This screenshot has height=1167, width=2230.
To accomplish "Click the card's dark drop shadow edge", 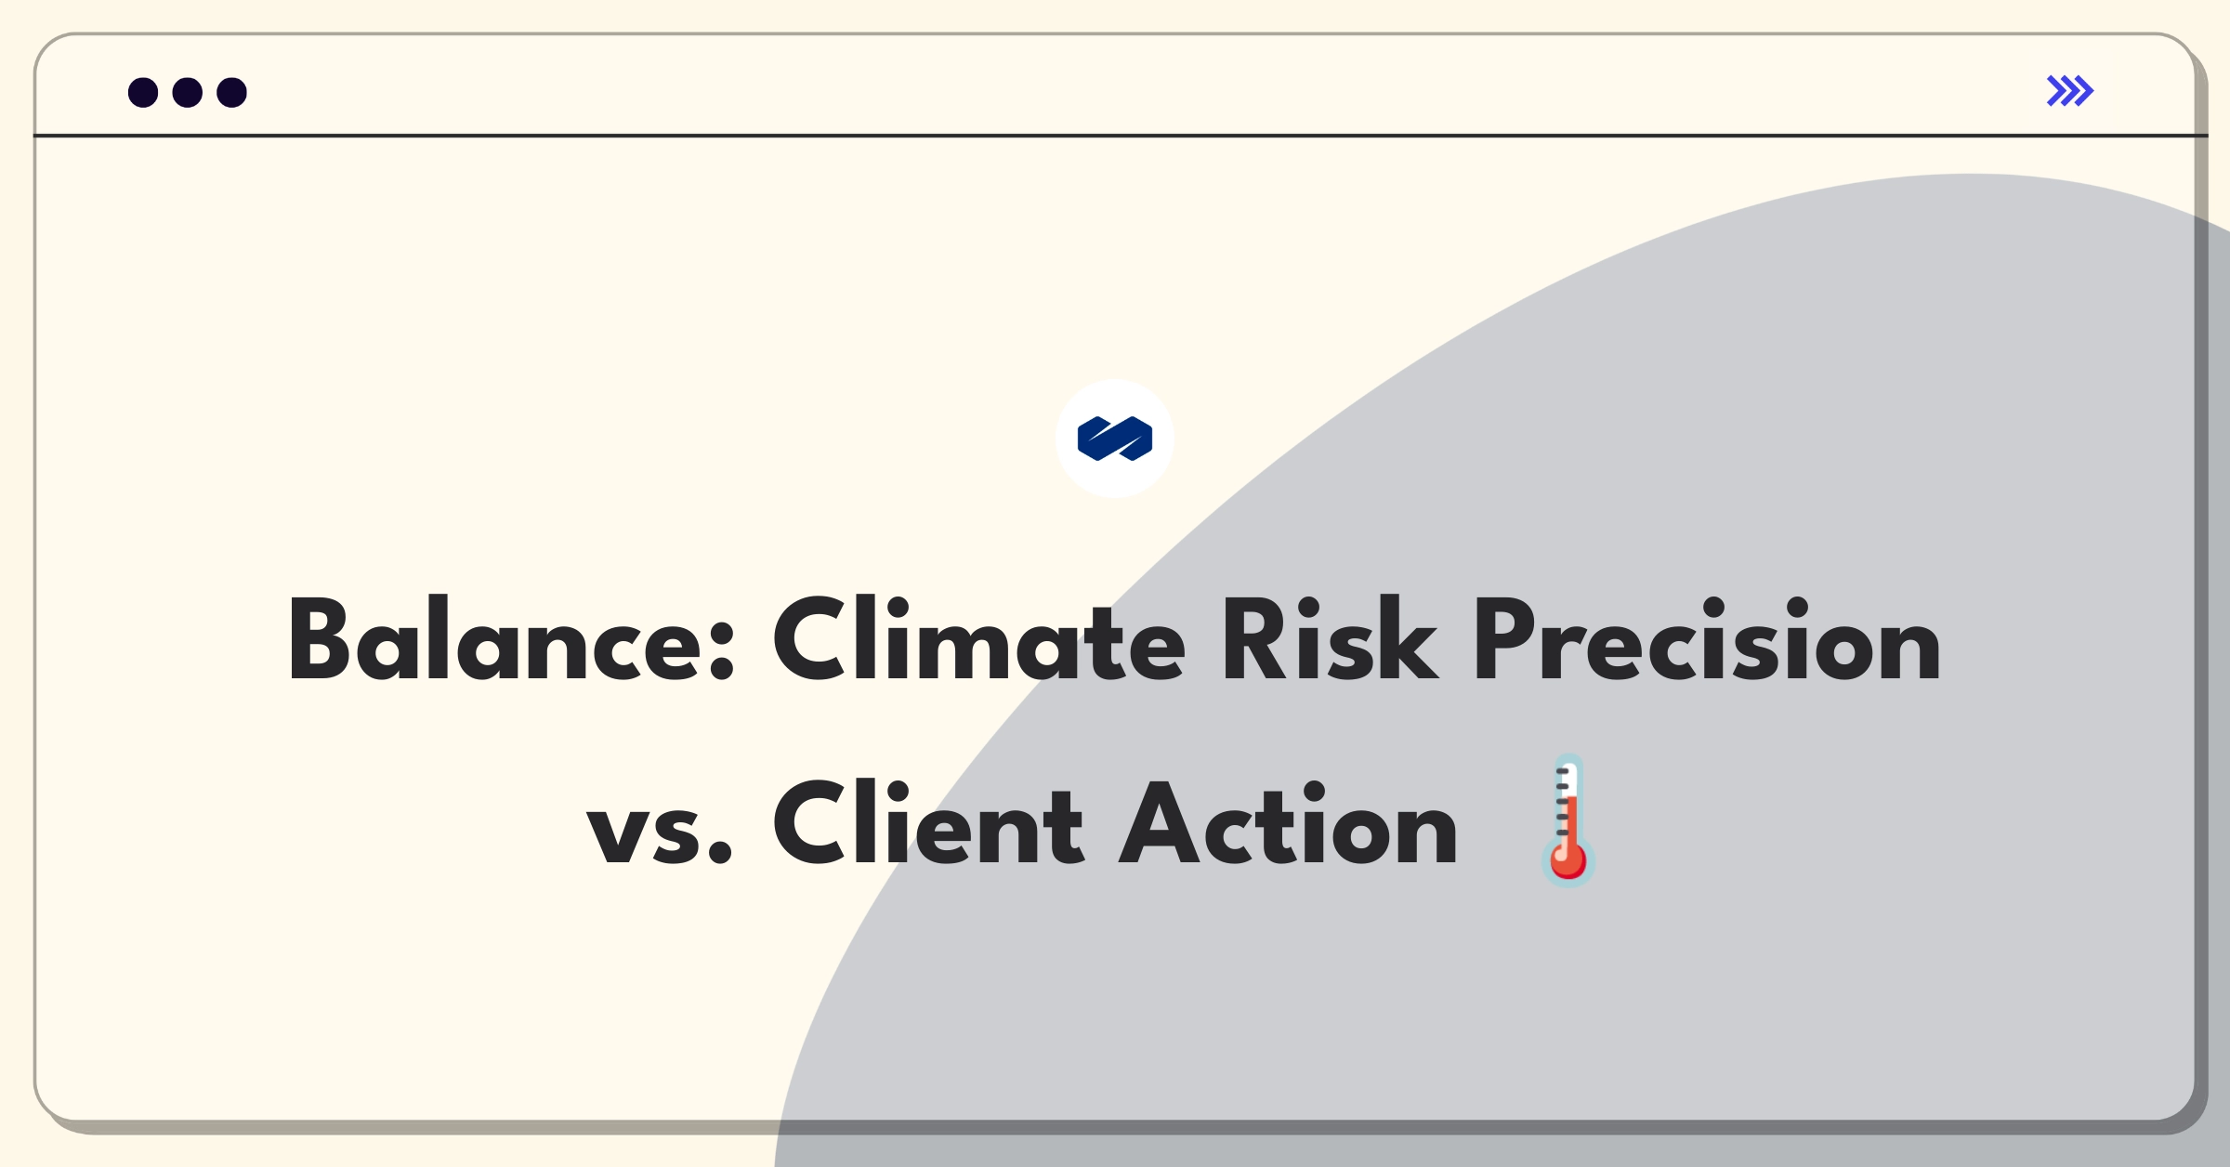I will coord(2202,650).
